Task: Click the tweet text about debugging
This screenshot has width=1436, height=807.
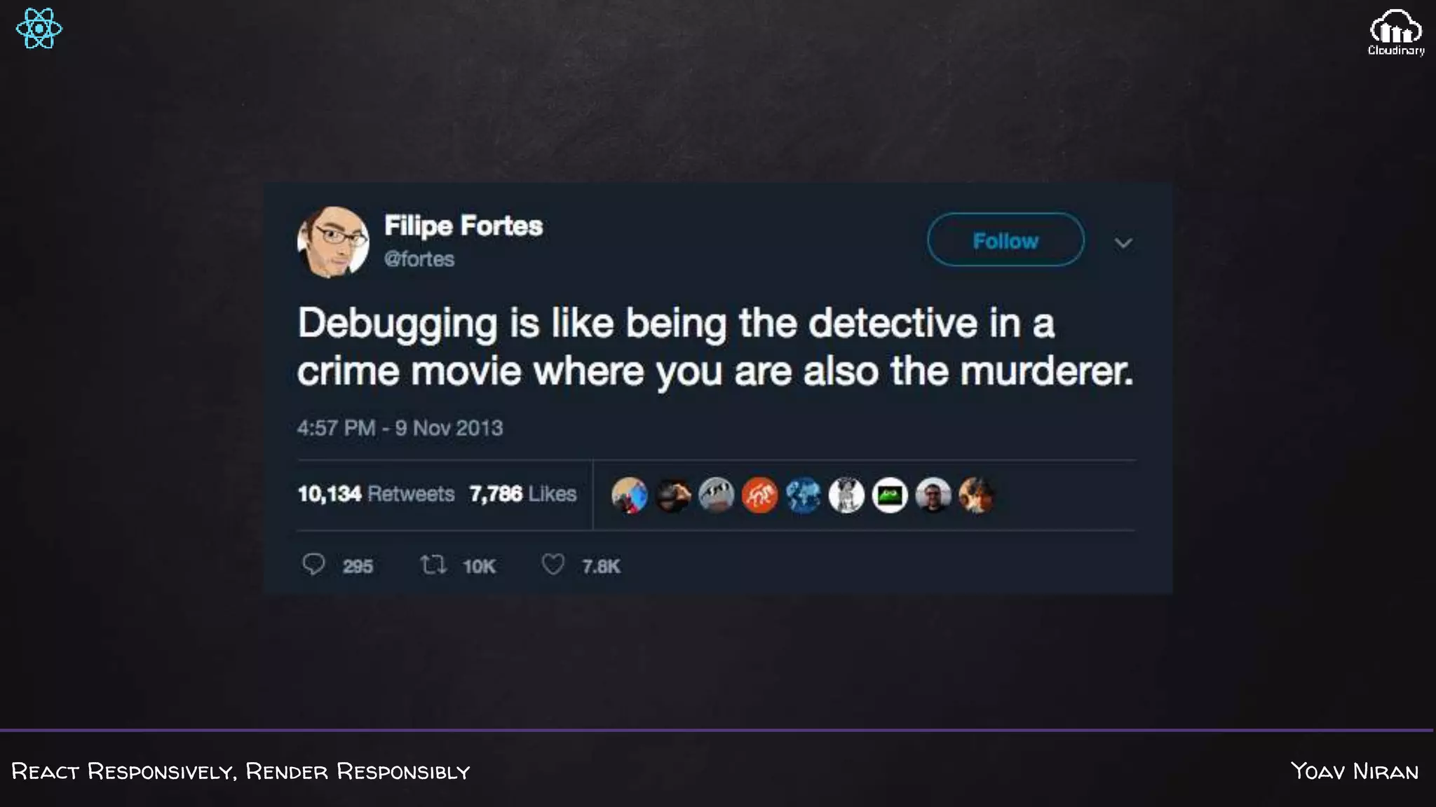Action: click(x=715, y=347)
